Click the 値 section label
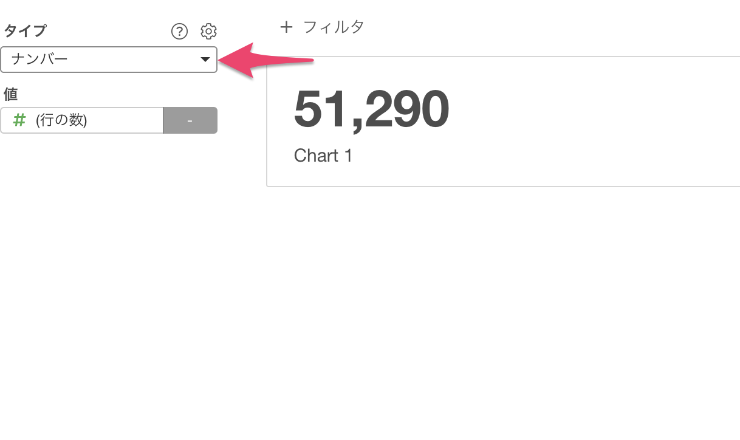 [11, 94]
